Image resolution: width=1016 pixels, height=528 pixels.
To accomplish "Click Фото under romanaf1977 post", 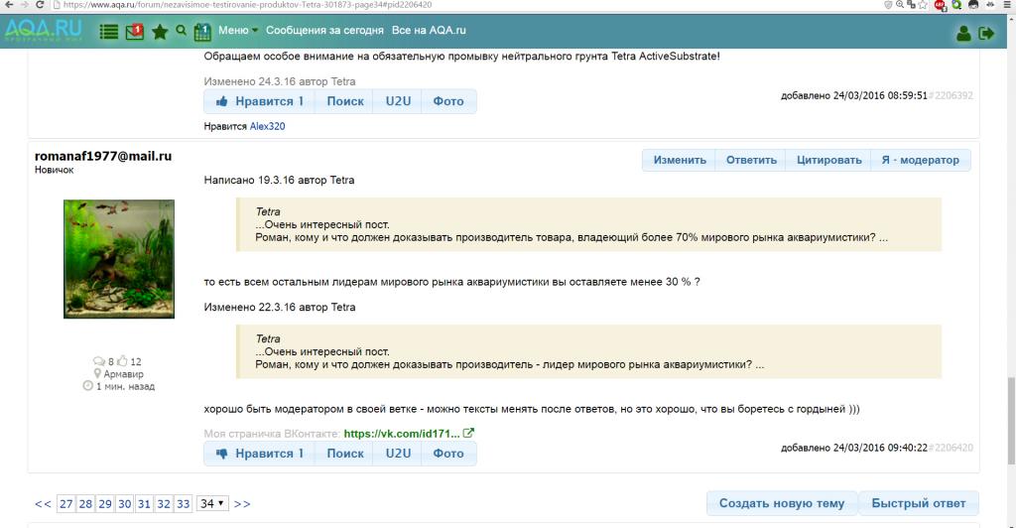I will click(x=448, y=454).
